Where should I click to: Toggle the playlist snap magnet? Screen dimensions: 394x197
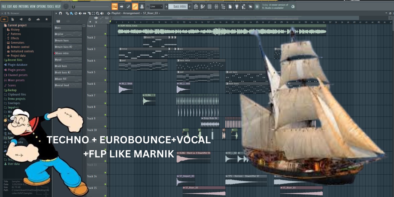[60, 13]
